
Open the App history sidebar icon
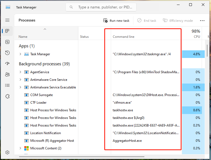(x=7, y=53)
